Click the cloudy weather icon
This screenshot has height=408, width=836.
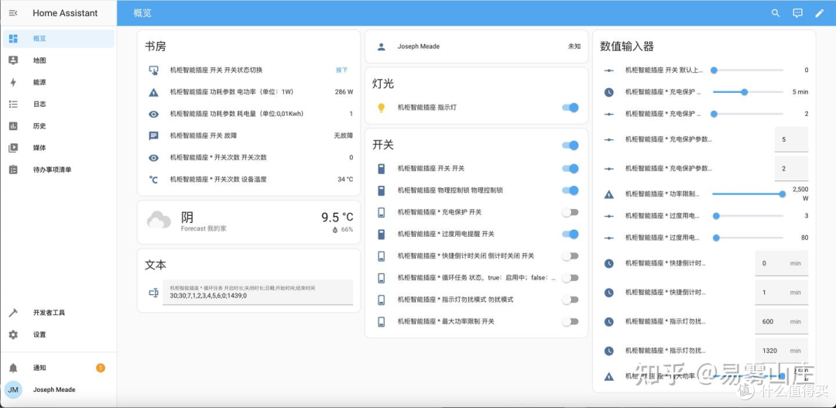point(159,221)
